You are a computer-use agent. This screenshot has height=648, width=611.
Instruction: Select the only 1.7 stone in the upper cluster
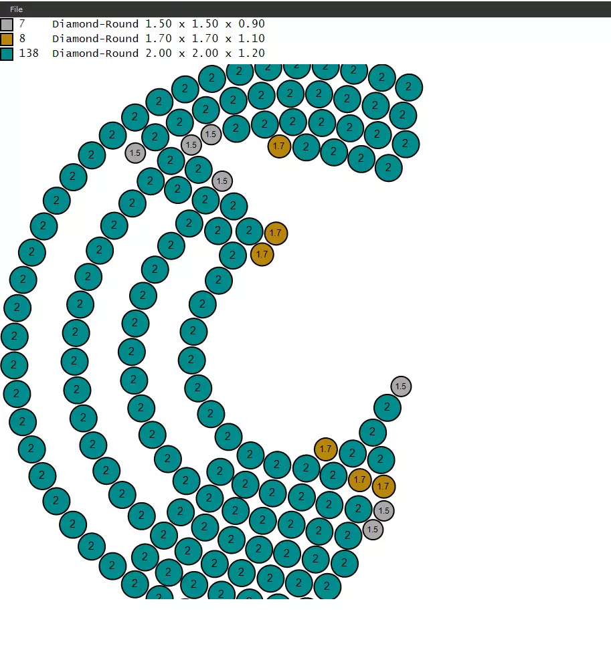click(279, 146)
